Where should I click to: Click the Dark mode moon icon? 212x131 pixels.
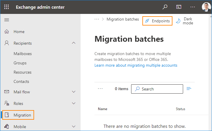click(178, 21)
